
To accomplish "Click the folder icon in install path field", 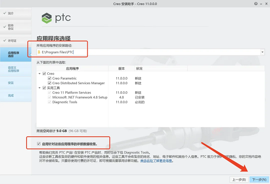I will click(39, 52).
